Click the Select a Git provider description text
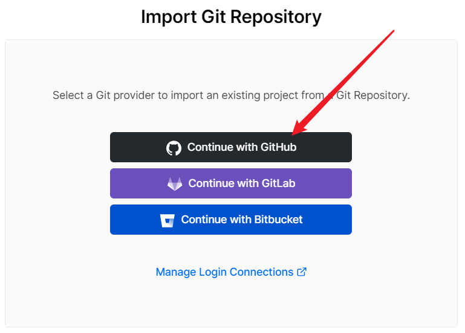 (x=231, y=95)
